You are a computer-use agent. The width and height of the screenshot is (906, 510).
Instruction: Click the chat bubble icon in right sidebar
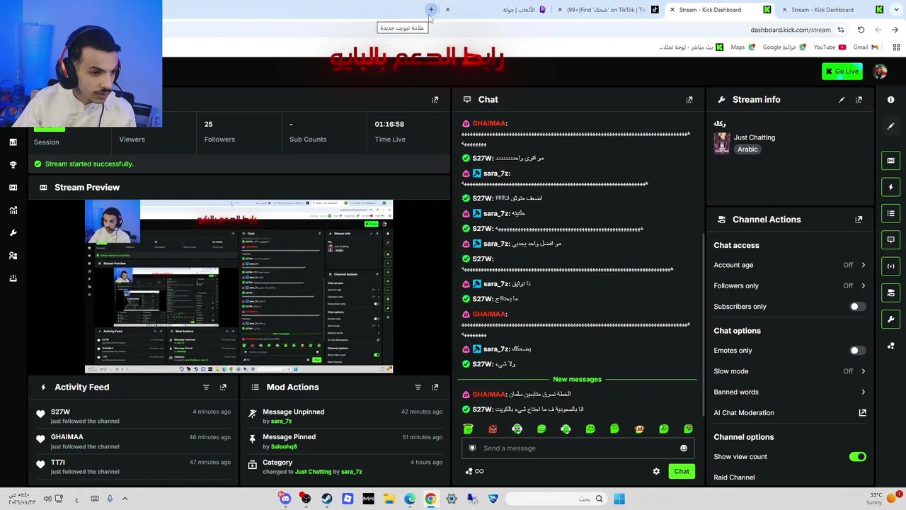890,239
